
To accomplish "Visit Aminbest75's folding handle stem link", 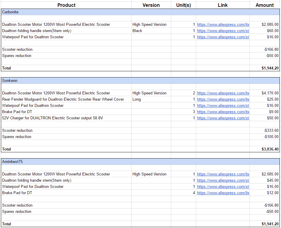I will [223, 180].
